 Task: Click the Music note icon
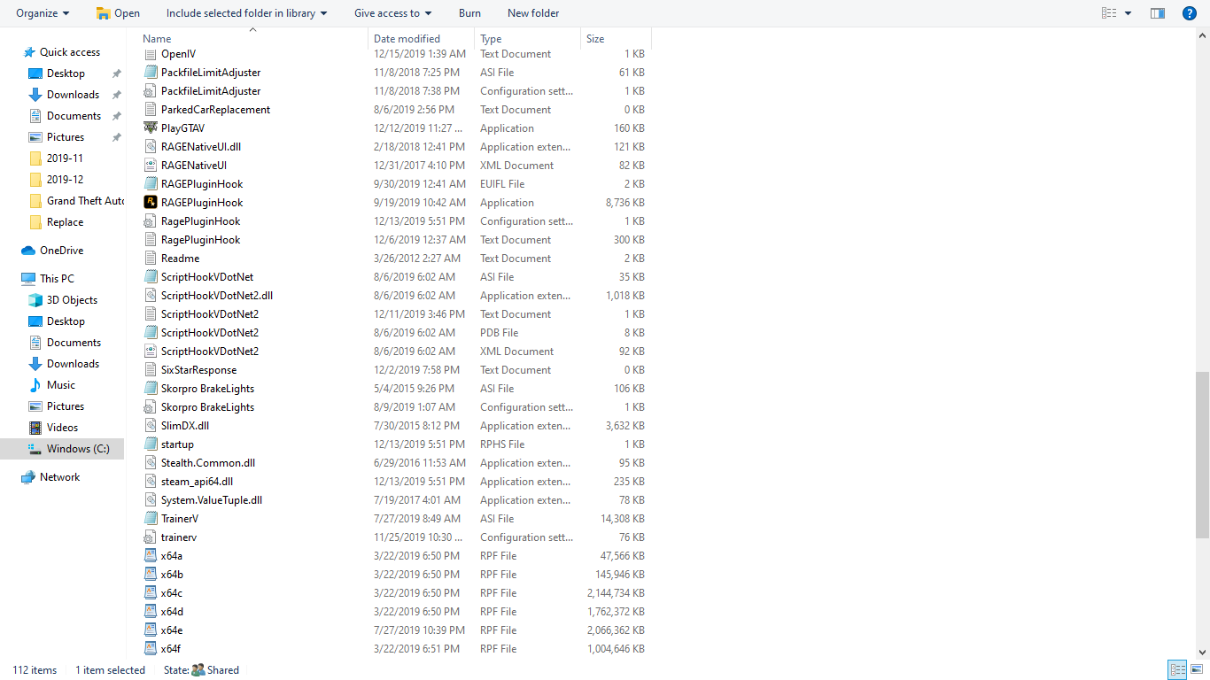click(35, 385)
